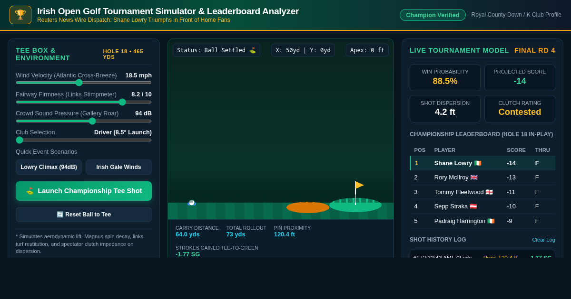The image size is (571, 299).
Task: Click the FINAL RD 4 label
Action: pos(535,50)
